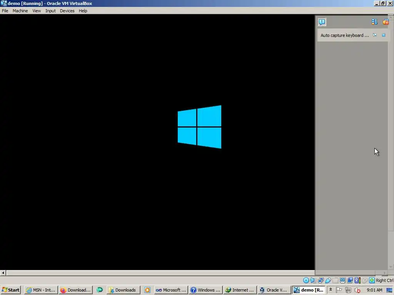Open the Machine menu

[x=20, y=11]
